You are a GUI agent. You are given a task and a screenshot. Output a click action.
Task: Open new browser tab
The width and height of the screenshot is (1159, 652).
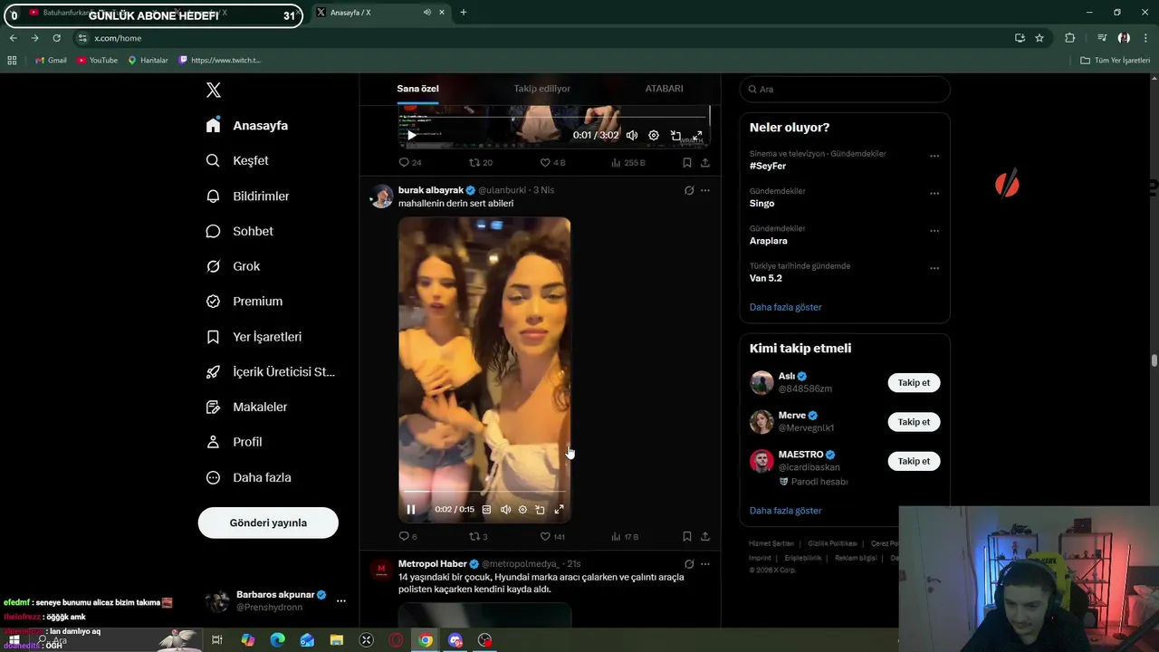464,13
